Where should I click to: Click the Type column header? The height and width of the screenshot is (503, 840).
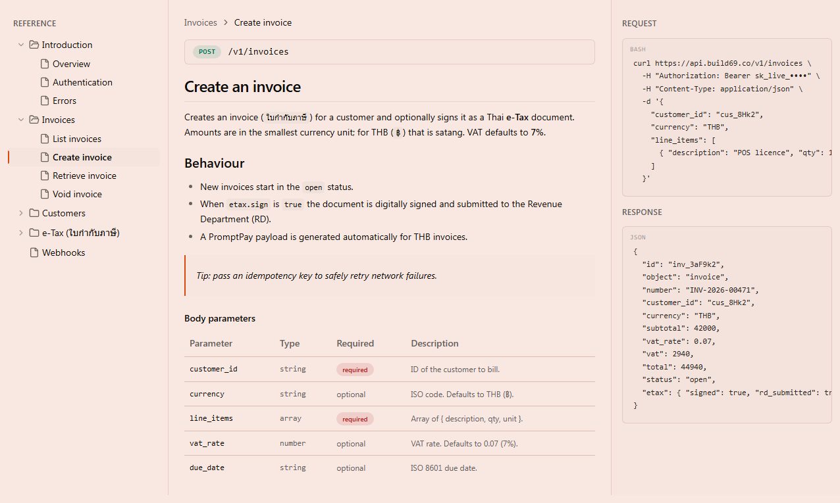point(290,343)
